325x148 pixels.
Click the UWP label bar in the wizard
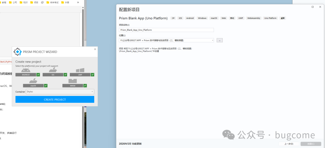click(x=80, y=75)
